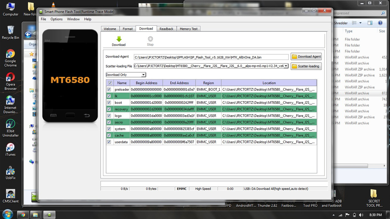Image resolution: width=390 pixels, height=219 pixels.
Task: Uncheck the lk partition checkbox
Action: coord(109,96)
